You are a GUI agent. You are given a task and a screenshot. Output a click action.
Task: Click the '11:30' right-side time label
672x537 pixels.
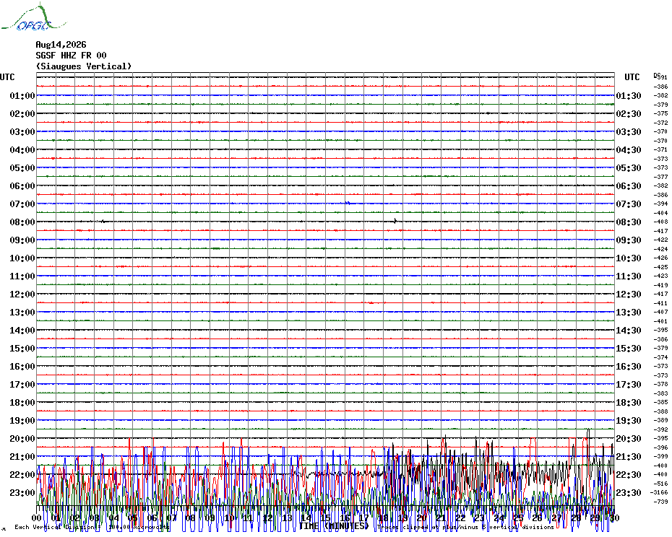pyautogui.click(x=629, y=276)
